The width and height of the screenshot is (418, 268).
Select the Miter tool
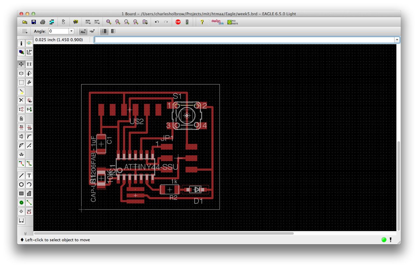point(29,136)
